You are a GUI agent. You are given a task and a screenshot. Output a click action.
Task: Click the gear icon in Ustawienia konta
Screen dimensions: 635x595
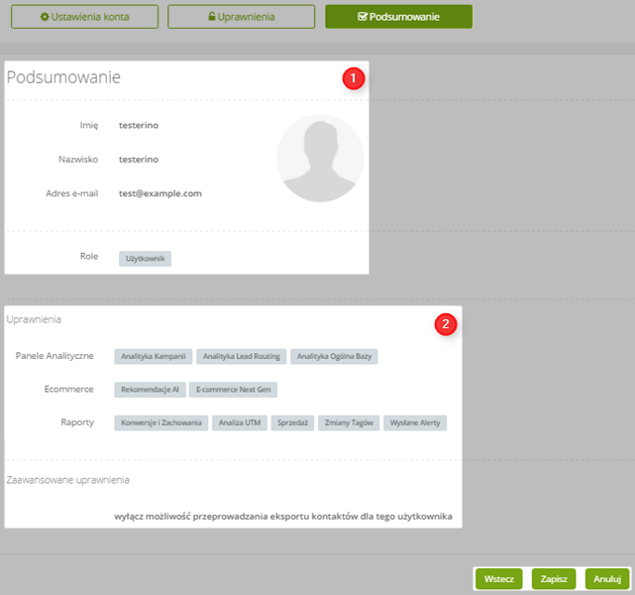(45, 17)
